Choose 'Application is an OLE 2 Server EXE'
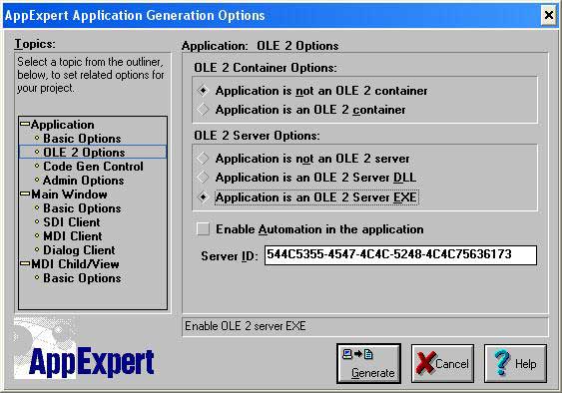The image size is (562, 393). tap(307, 197)
